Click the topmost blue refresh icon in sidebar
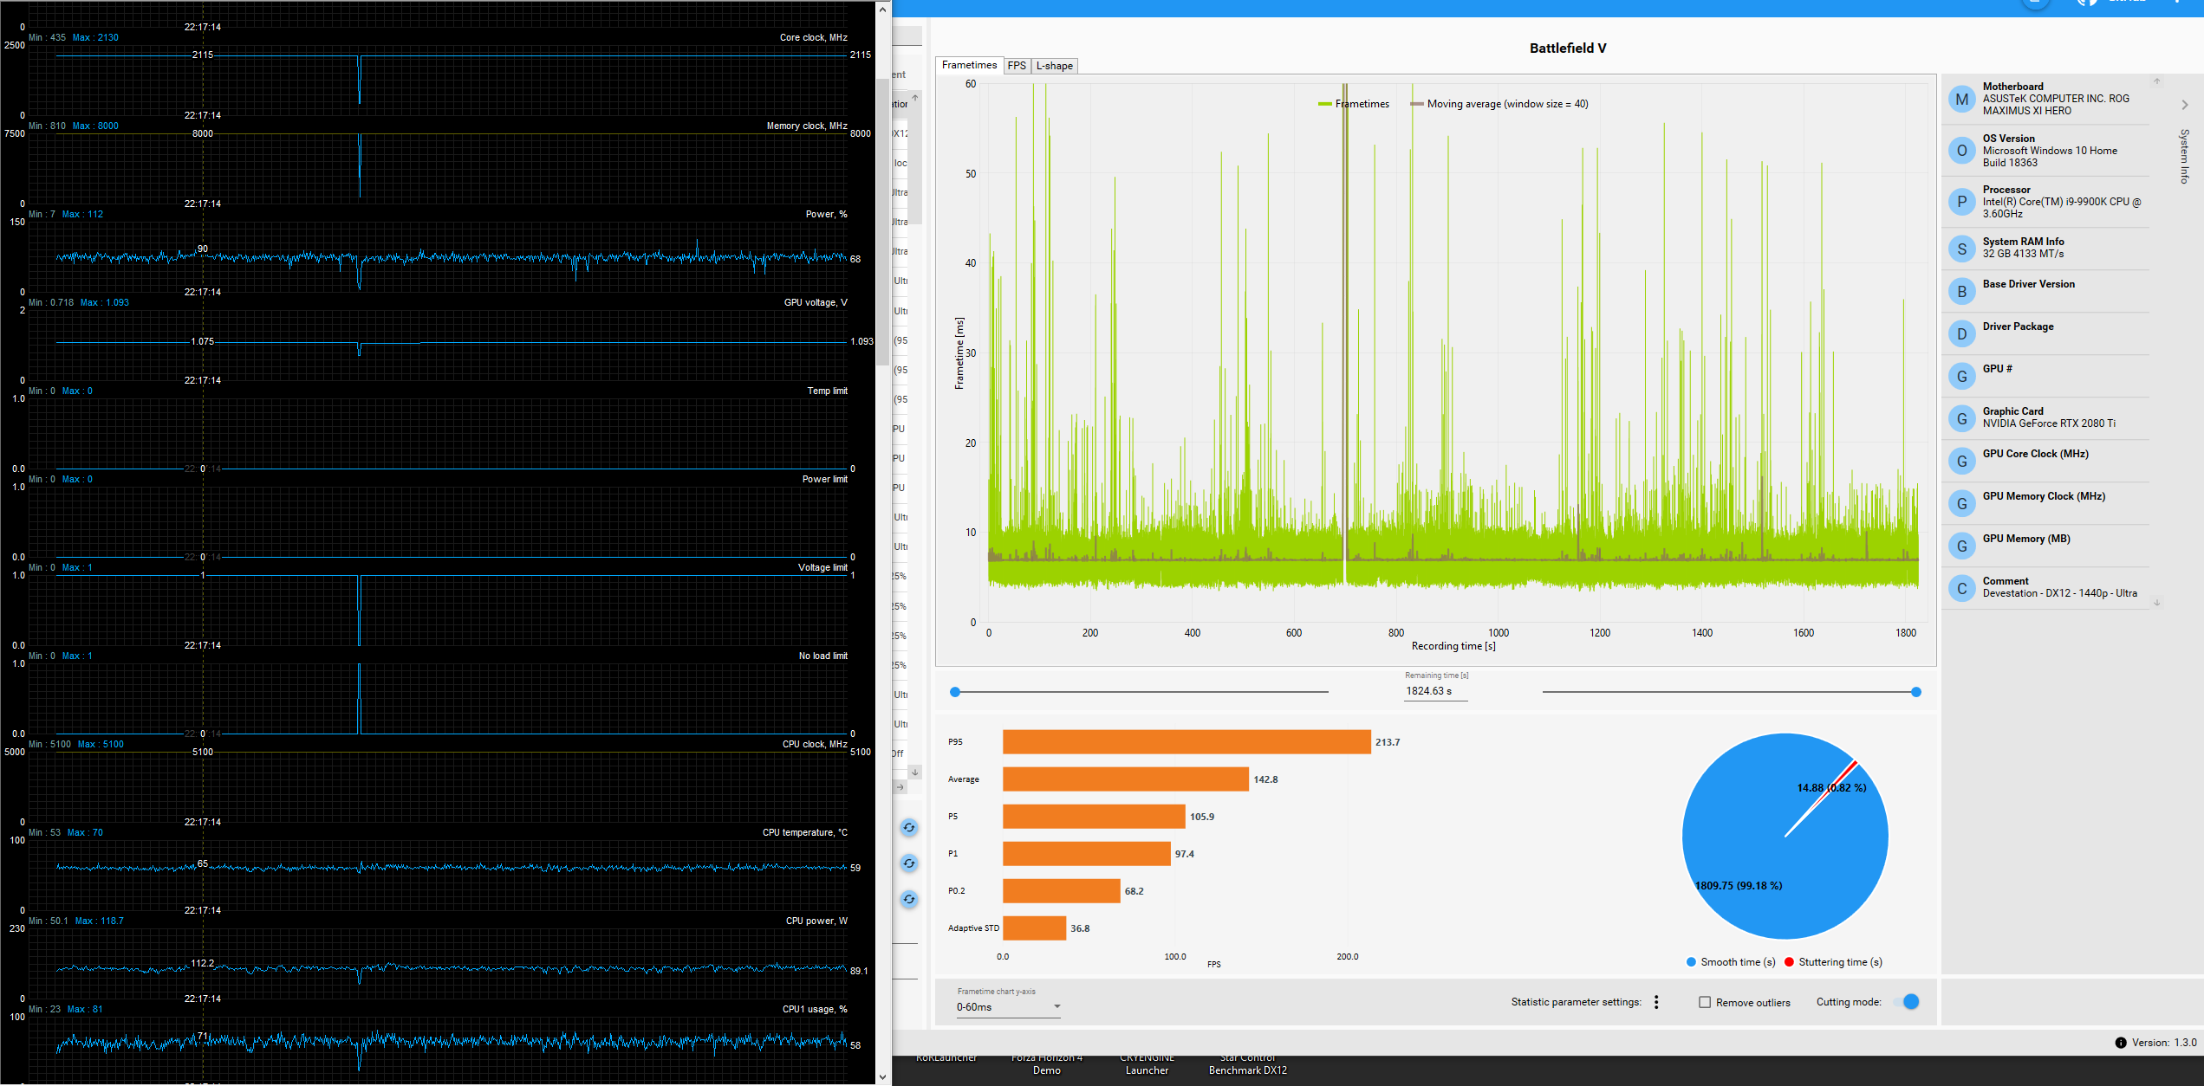Screen dimensions: 2204x1086 tap(908, 827)
